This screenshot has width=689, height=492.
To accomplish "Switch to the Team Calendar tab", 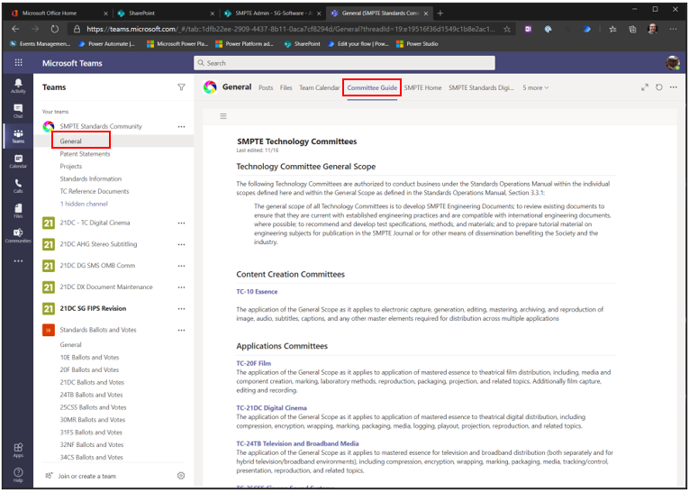I will pos(319,87).
